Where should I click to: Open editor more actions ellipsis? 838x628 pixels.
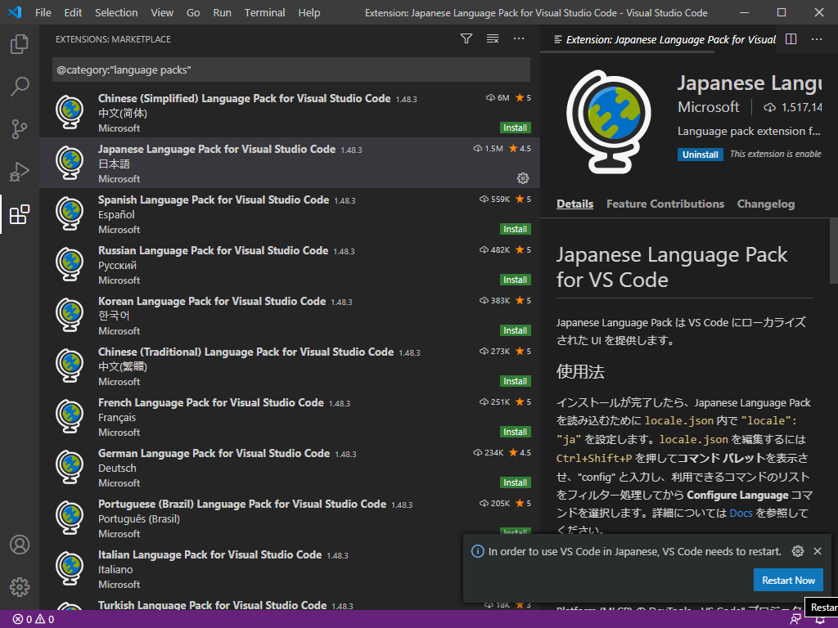817,39
